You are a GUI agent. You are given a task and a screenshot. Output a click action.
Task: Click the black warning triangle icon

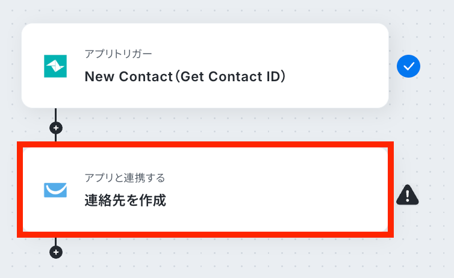point(408,194)
